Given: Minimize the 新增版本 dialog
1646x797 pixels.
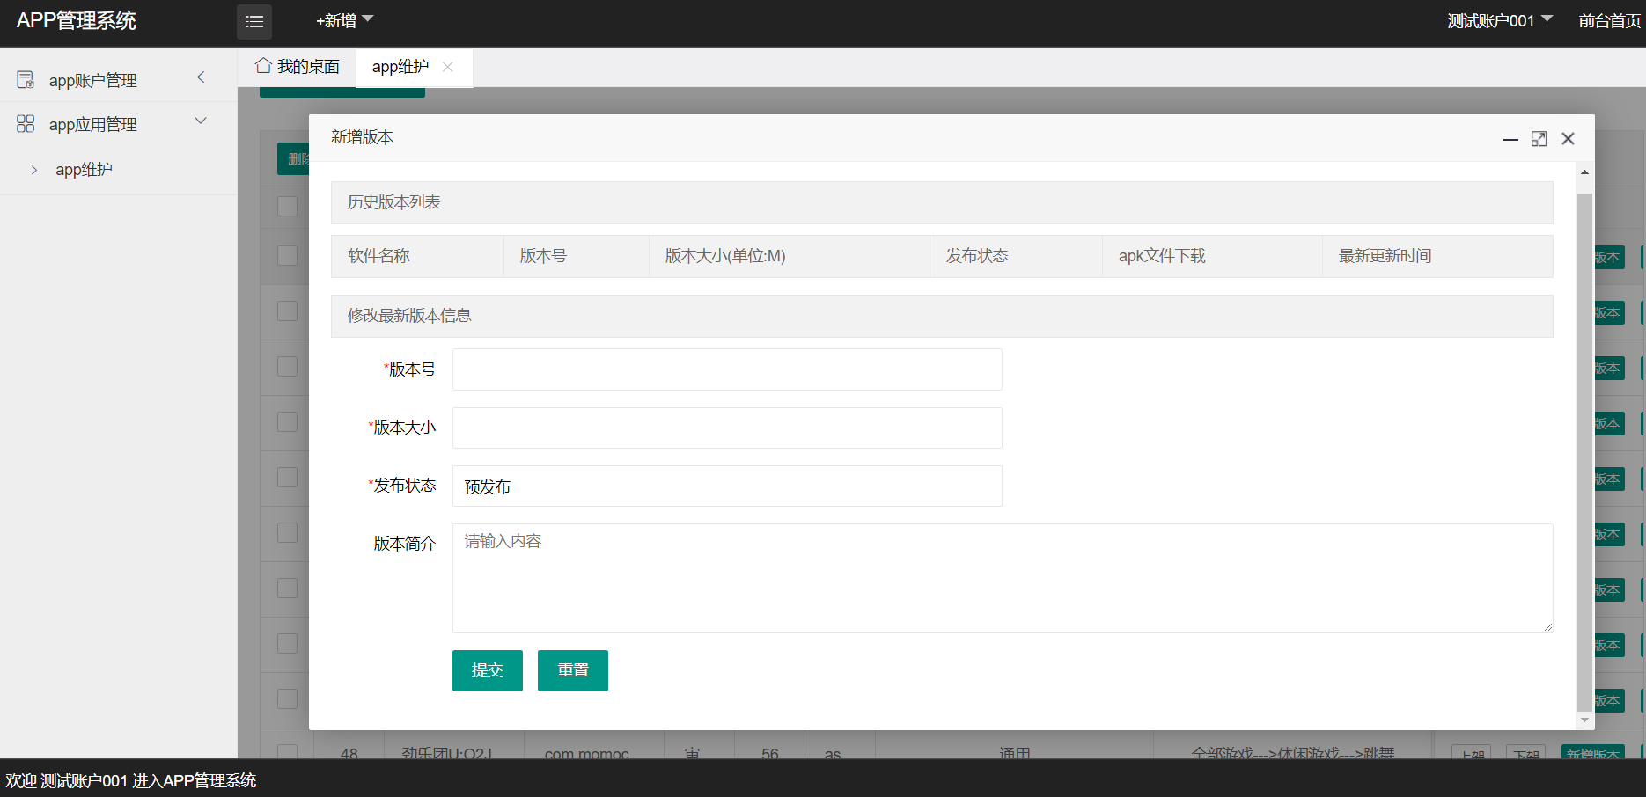Looking at the screenshot, I should coord(1510,139).
